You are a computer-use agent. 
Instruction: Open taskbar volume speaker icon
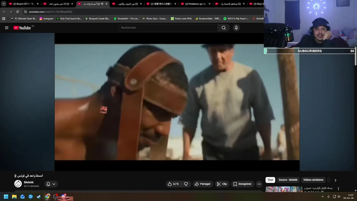coord(339,197)
